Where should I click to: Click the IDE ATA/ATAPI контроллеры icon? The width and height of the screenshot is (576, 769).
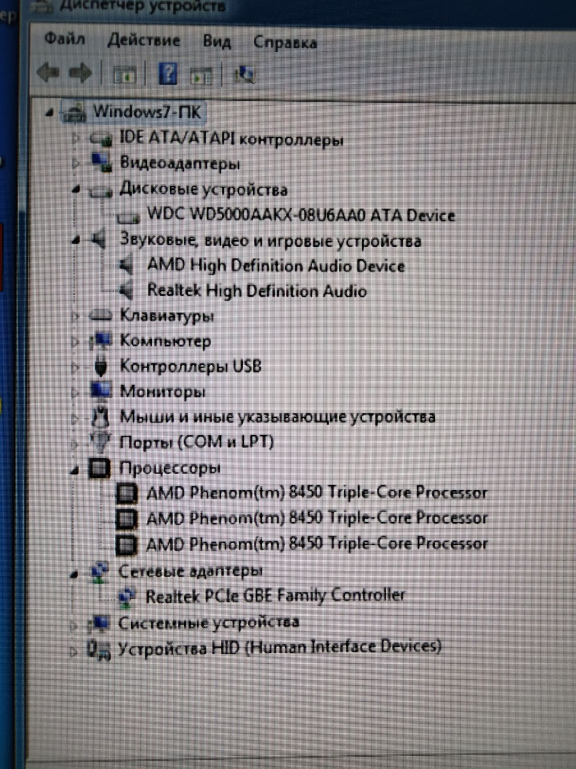tap(100, 138)
